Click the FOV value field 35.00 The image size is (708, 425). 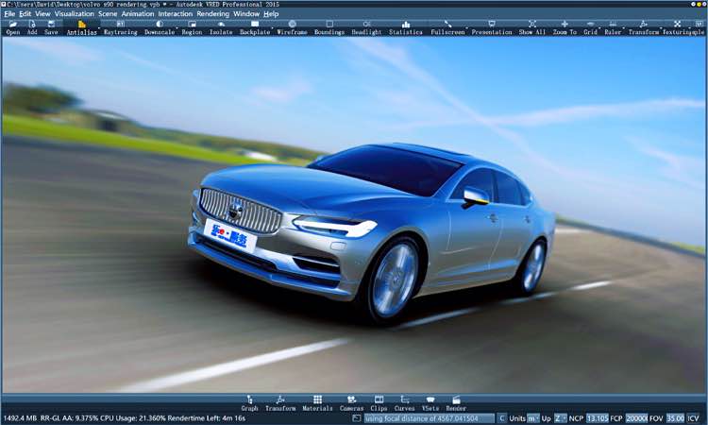click(676, 418)
